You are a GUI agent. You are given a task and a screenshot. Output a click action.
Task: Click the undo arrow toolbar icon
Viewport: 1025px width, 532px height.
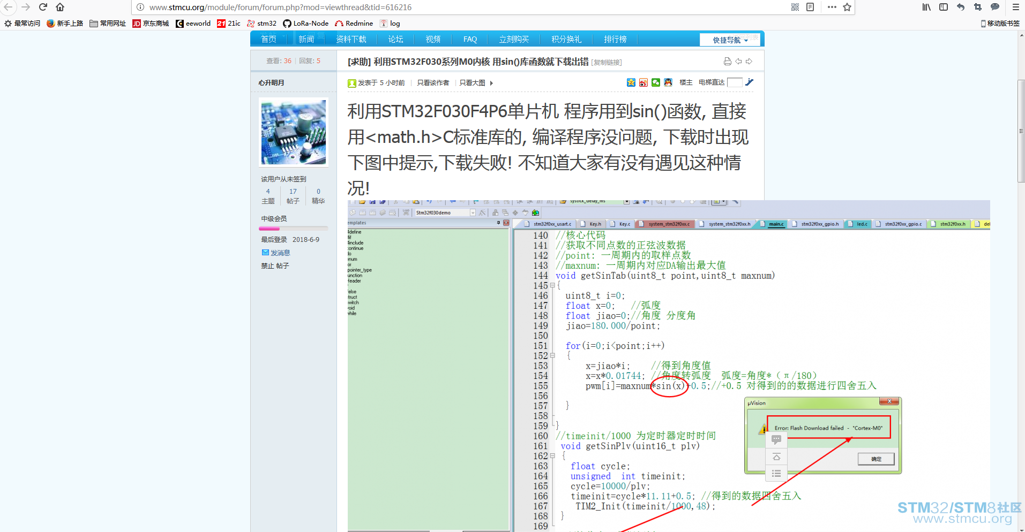pyautogui.click(x=961, y=7)
